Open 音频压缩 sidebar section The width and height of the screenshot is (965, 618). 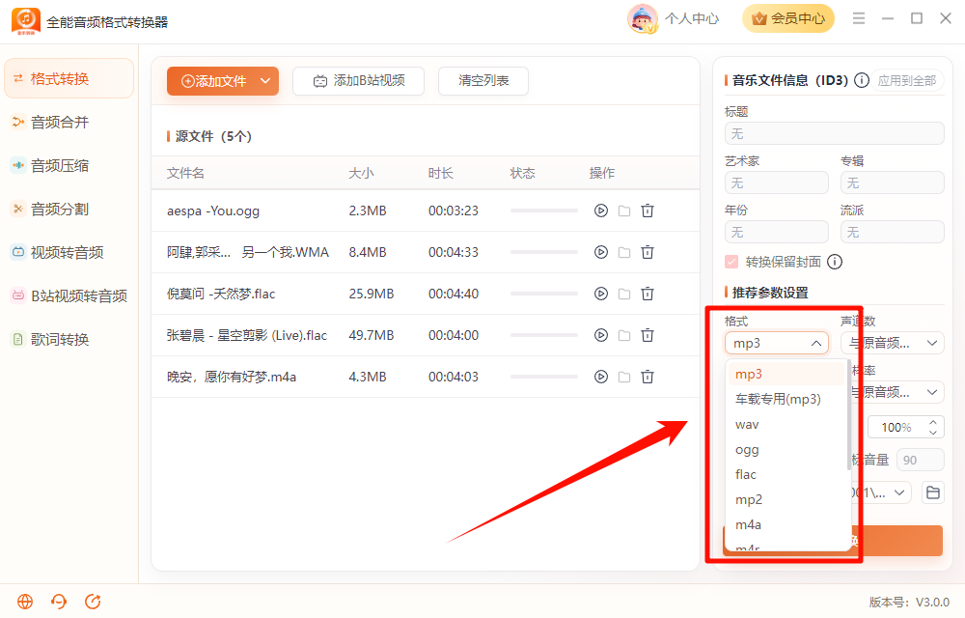click(x=69, y=165)
